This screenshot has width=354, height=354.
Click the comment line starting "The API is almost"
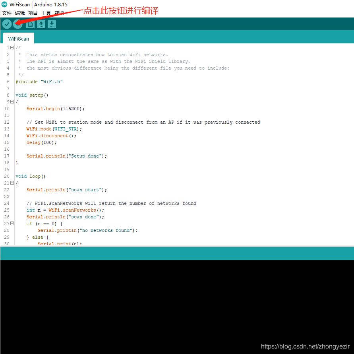pyautogui.click(x=108, y=61)
